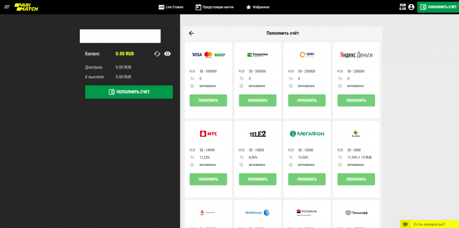Click ПОПОЛНИТЬ under Яндекс Деньги card
The image size is (459, 228).
point(356,101)
